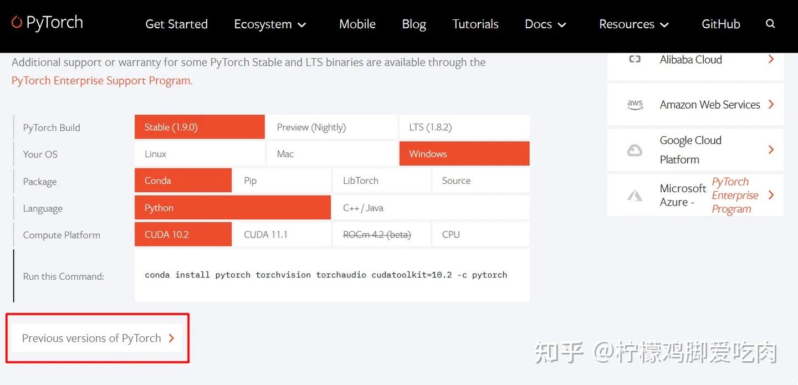The height and width of the screenshot is (385, 798).
Task: Switch compute platform to CPU
Action: (450, 234)
